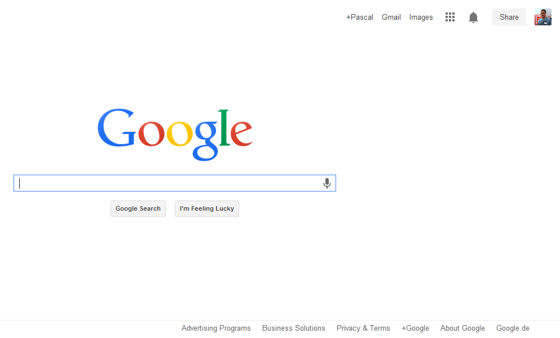This screenshot has width=560, height=338.
Task: Open the About Google footer link
Action: pos(462,328)
